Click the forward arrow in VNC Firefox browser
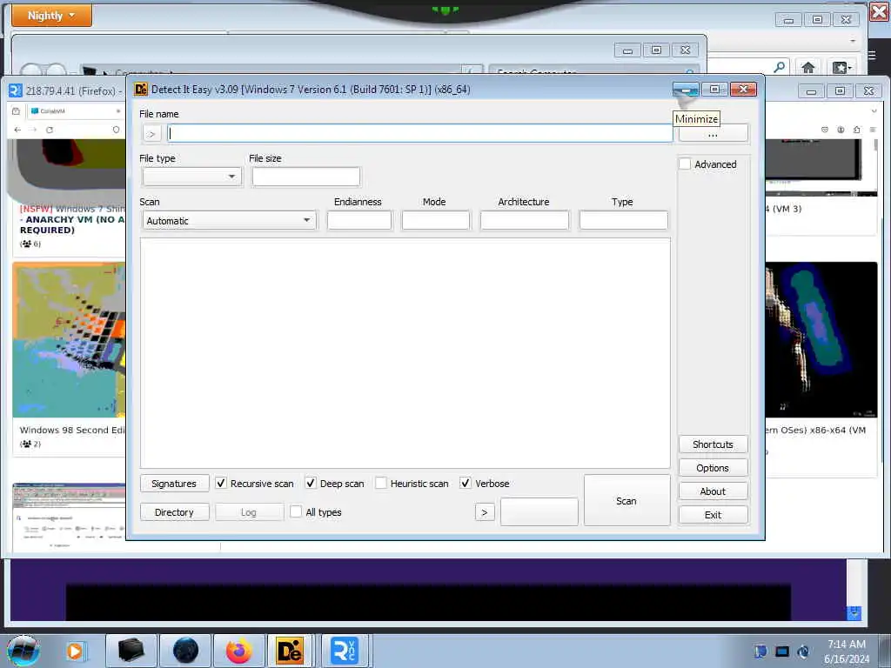This screenshot has width=891, height=668. (33, 130)
